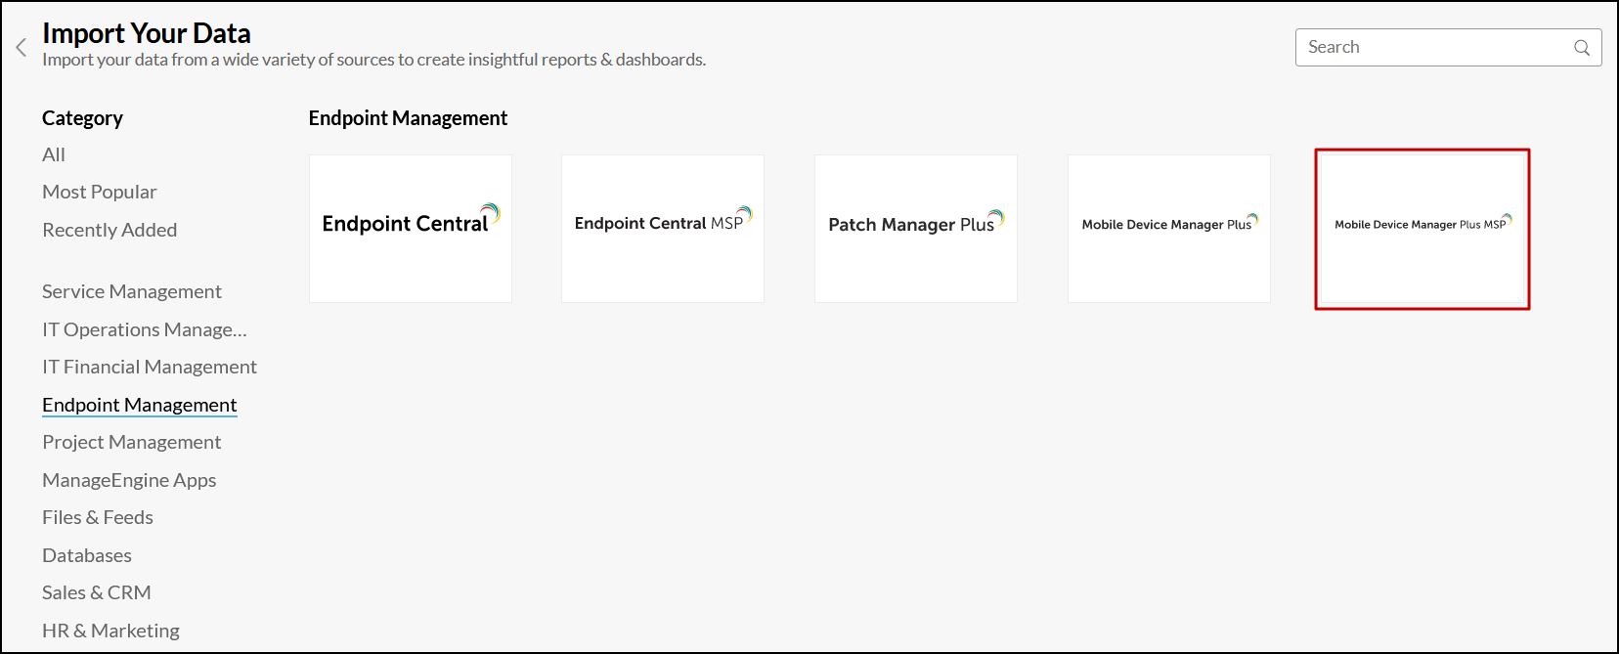Choose the Patch Manager Plus tile

(x=916, y=229)
